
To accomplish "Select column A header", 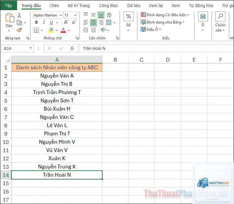I will pos(57,60).
